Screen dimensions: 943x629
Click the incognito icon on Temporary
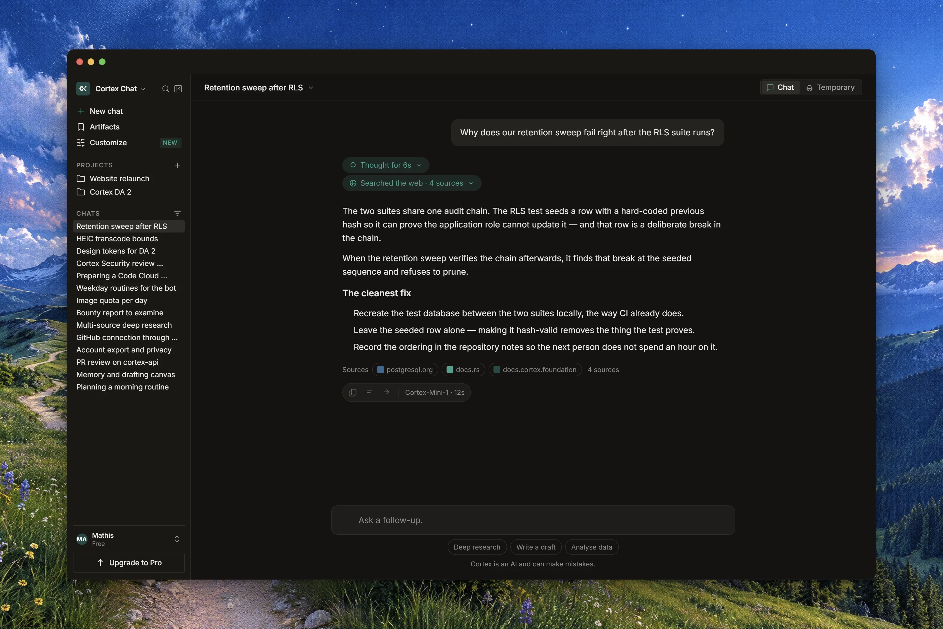(x=809, y=87)
